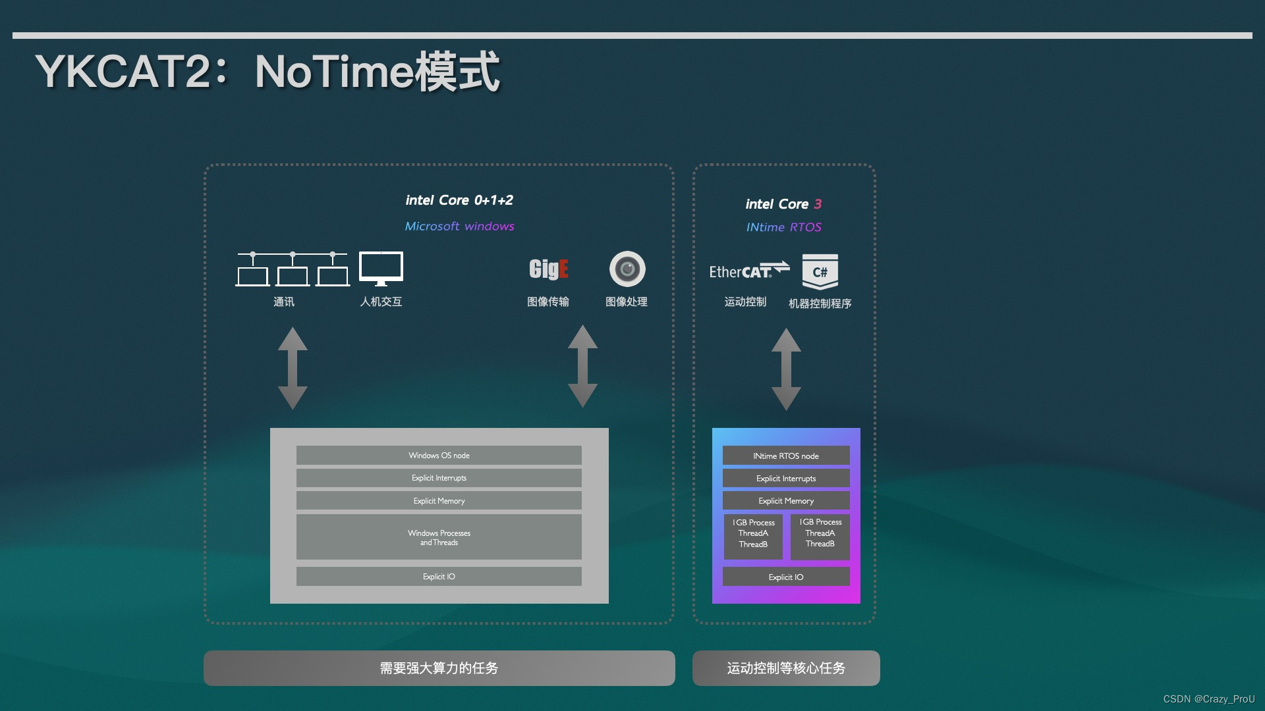Click the INtime RTOS label

(x=783, y=227)
